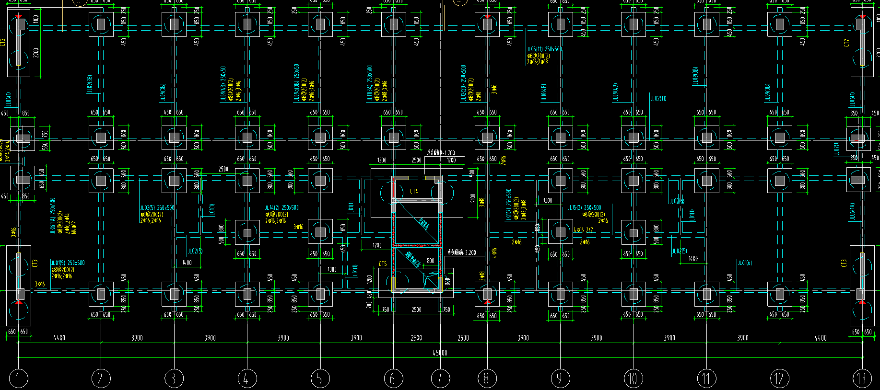This screenshot has height=390, width=880.
Task: Select CT2 label beside axis 13
Action: [846, 43]
